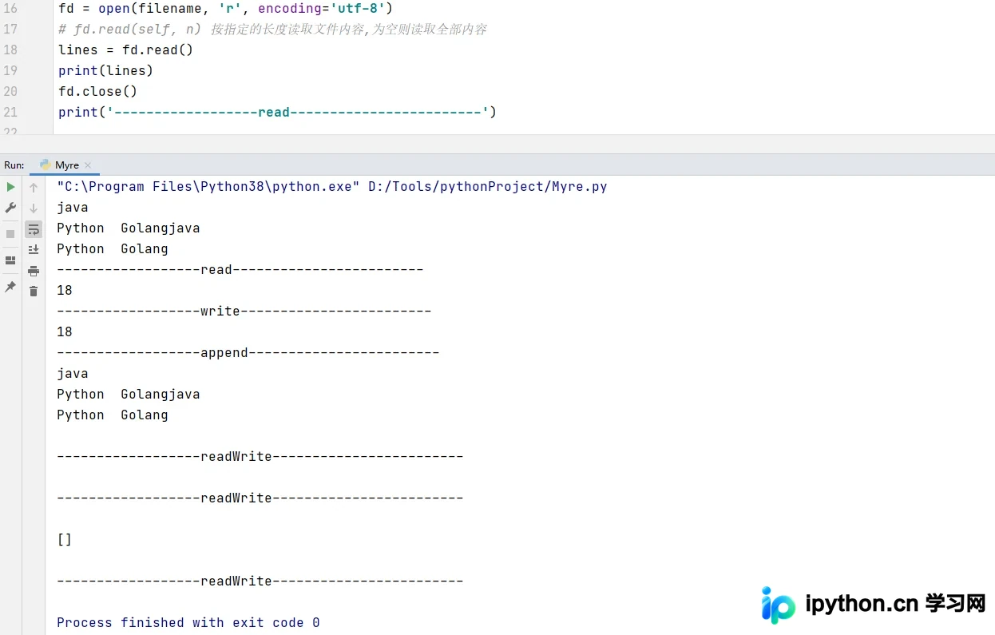
Task: Click the Run: panel label
Action: pyautogui.click(x=14, y=165)
